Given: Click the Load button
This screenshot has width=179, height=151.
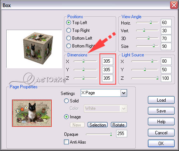Looking at the screenshot, I should click(161, 100).
